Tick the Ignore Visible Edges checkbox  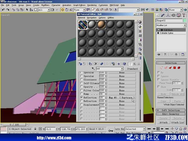[159, 80]
